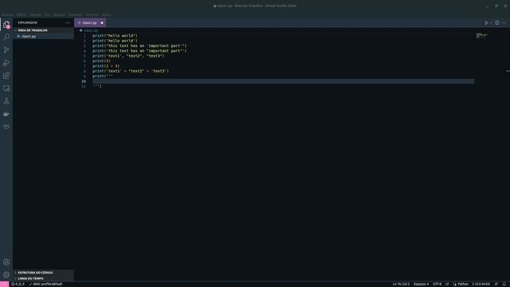Click line number 10 in gutter
510x287 pixels.
(84, 81)
